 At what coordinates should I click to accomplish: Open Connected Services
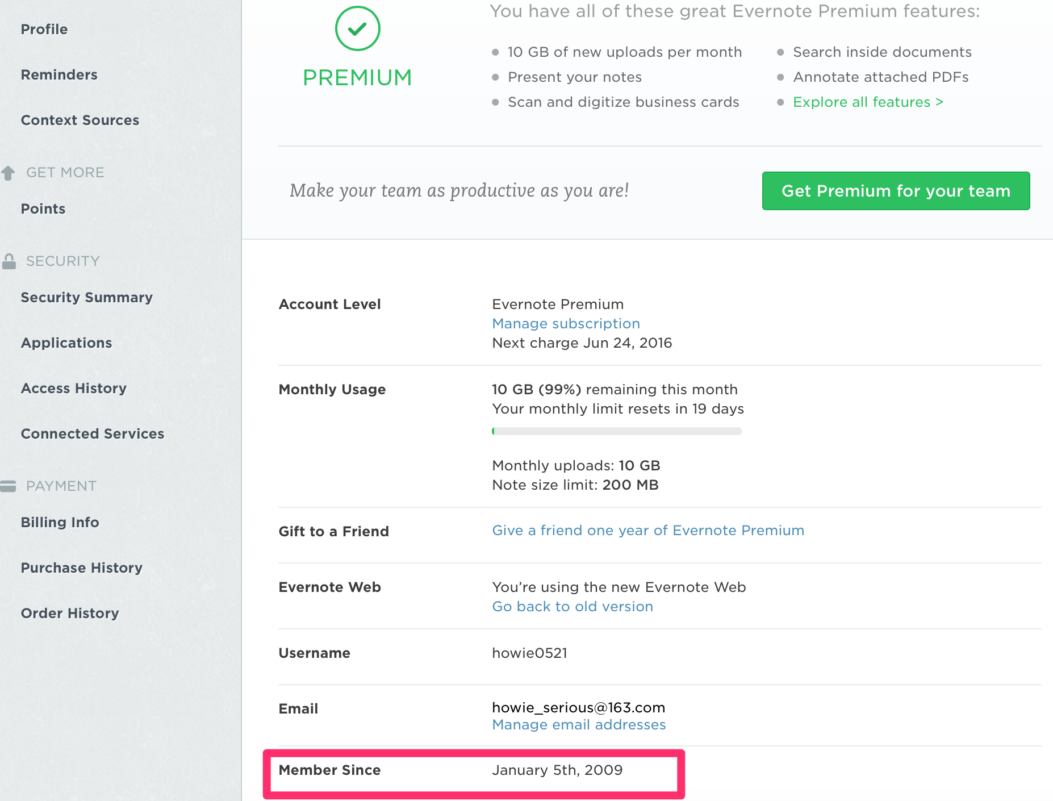(93, 434)
